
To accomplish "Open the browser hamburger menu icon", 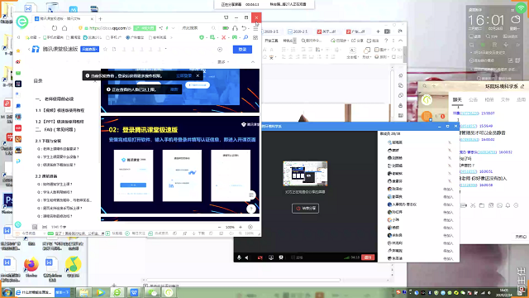I will point(255,28).
